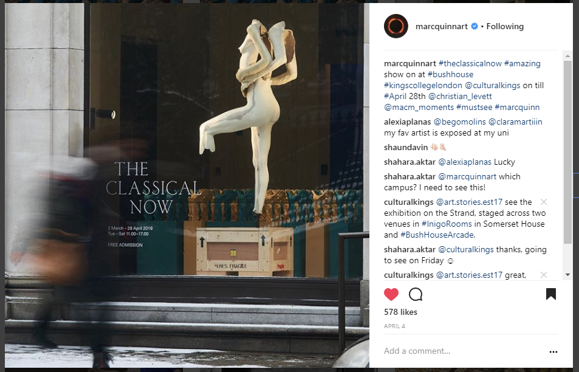Click the scrollbar up arrow

(x=567, y=56)
